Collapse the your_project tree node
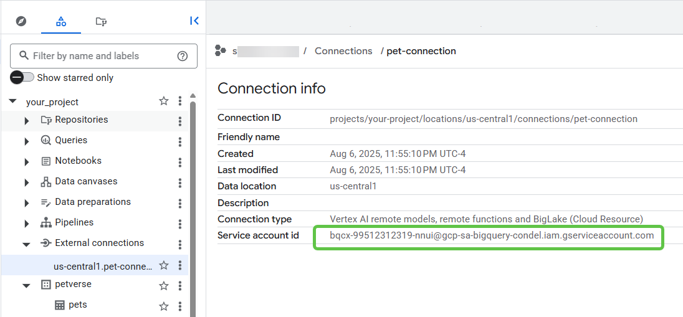683x317 pixels. coord(13,102)
